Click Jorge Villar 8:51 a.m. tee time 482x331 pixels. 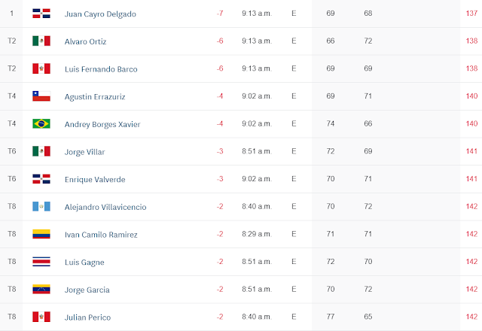(x=257, y=151)
